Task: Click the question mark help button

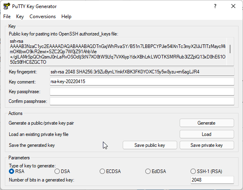Action: click(x=215, y=6)
